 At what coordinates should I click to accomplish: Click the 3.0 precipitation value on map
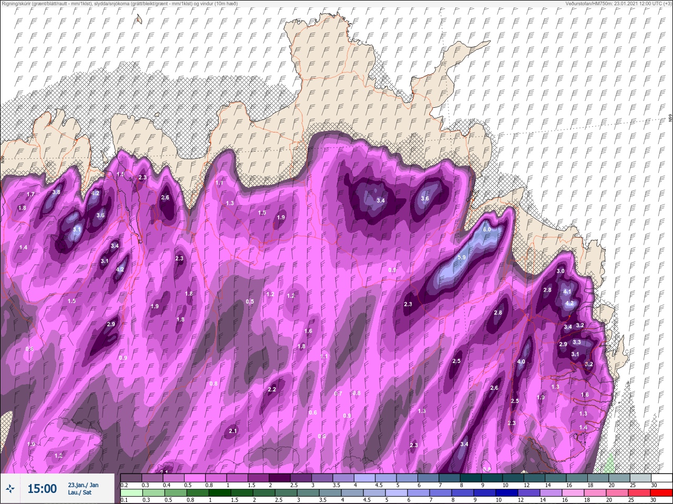560,271
